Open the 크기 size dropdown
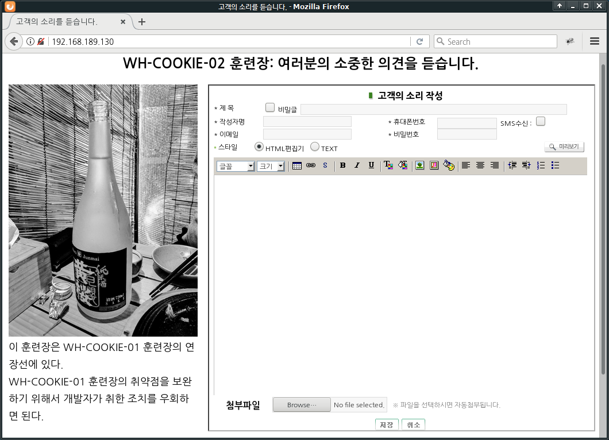This screenshot has height=440, width=609. click(x=271, y=166)
